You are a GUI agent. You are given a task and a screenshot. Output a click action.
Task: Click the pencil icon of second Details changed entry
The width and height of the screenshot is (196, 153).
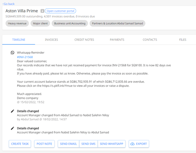click(x=12, y=128)
